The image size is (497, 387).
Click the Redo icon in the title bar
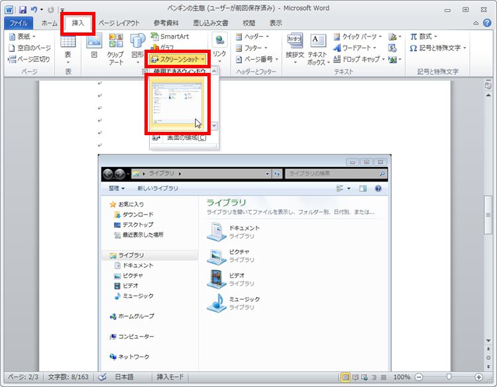(x=51, y=10)
